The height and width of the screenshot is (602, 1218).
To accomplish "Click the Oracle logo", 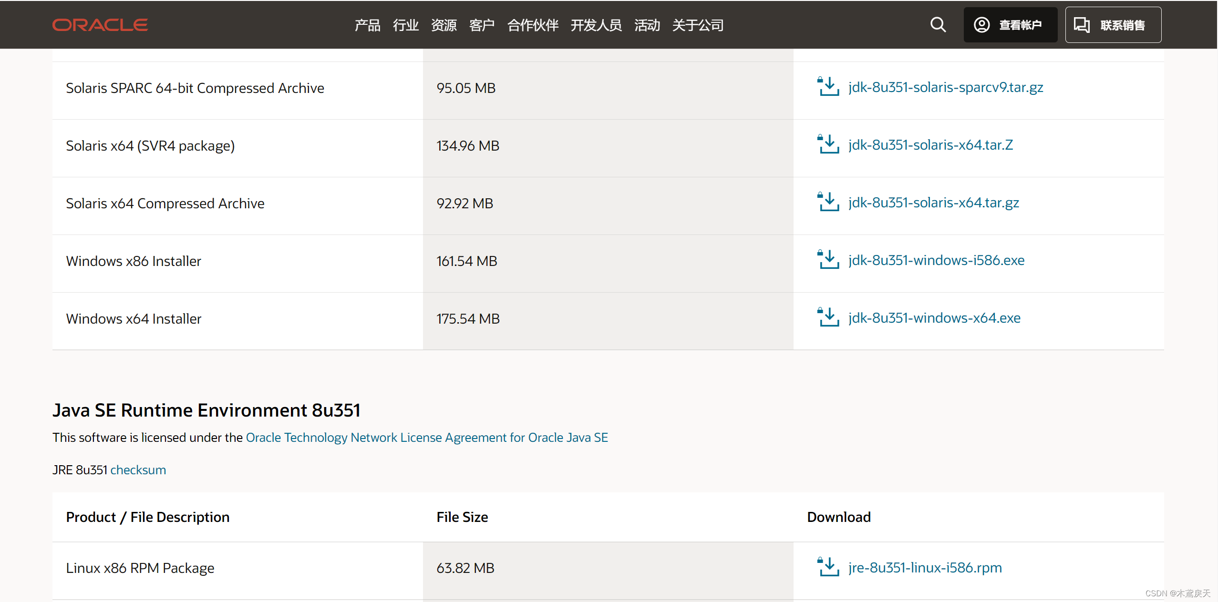I will tap(100, 25).
